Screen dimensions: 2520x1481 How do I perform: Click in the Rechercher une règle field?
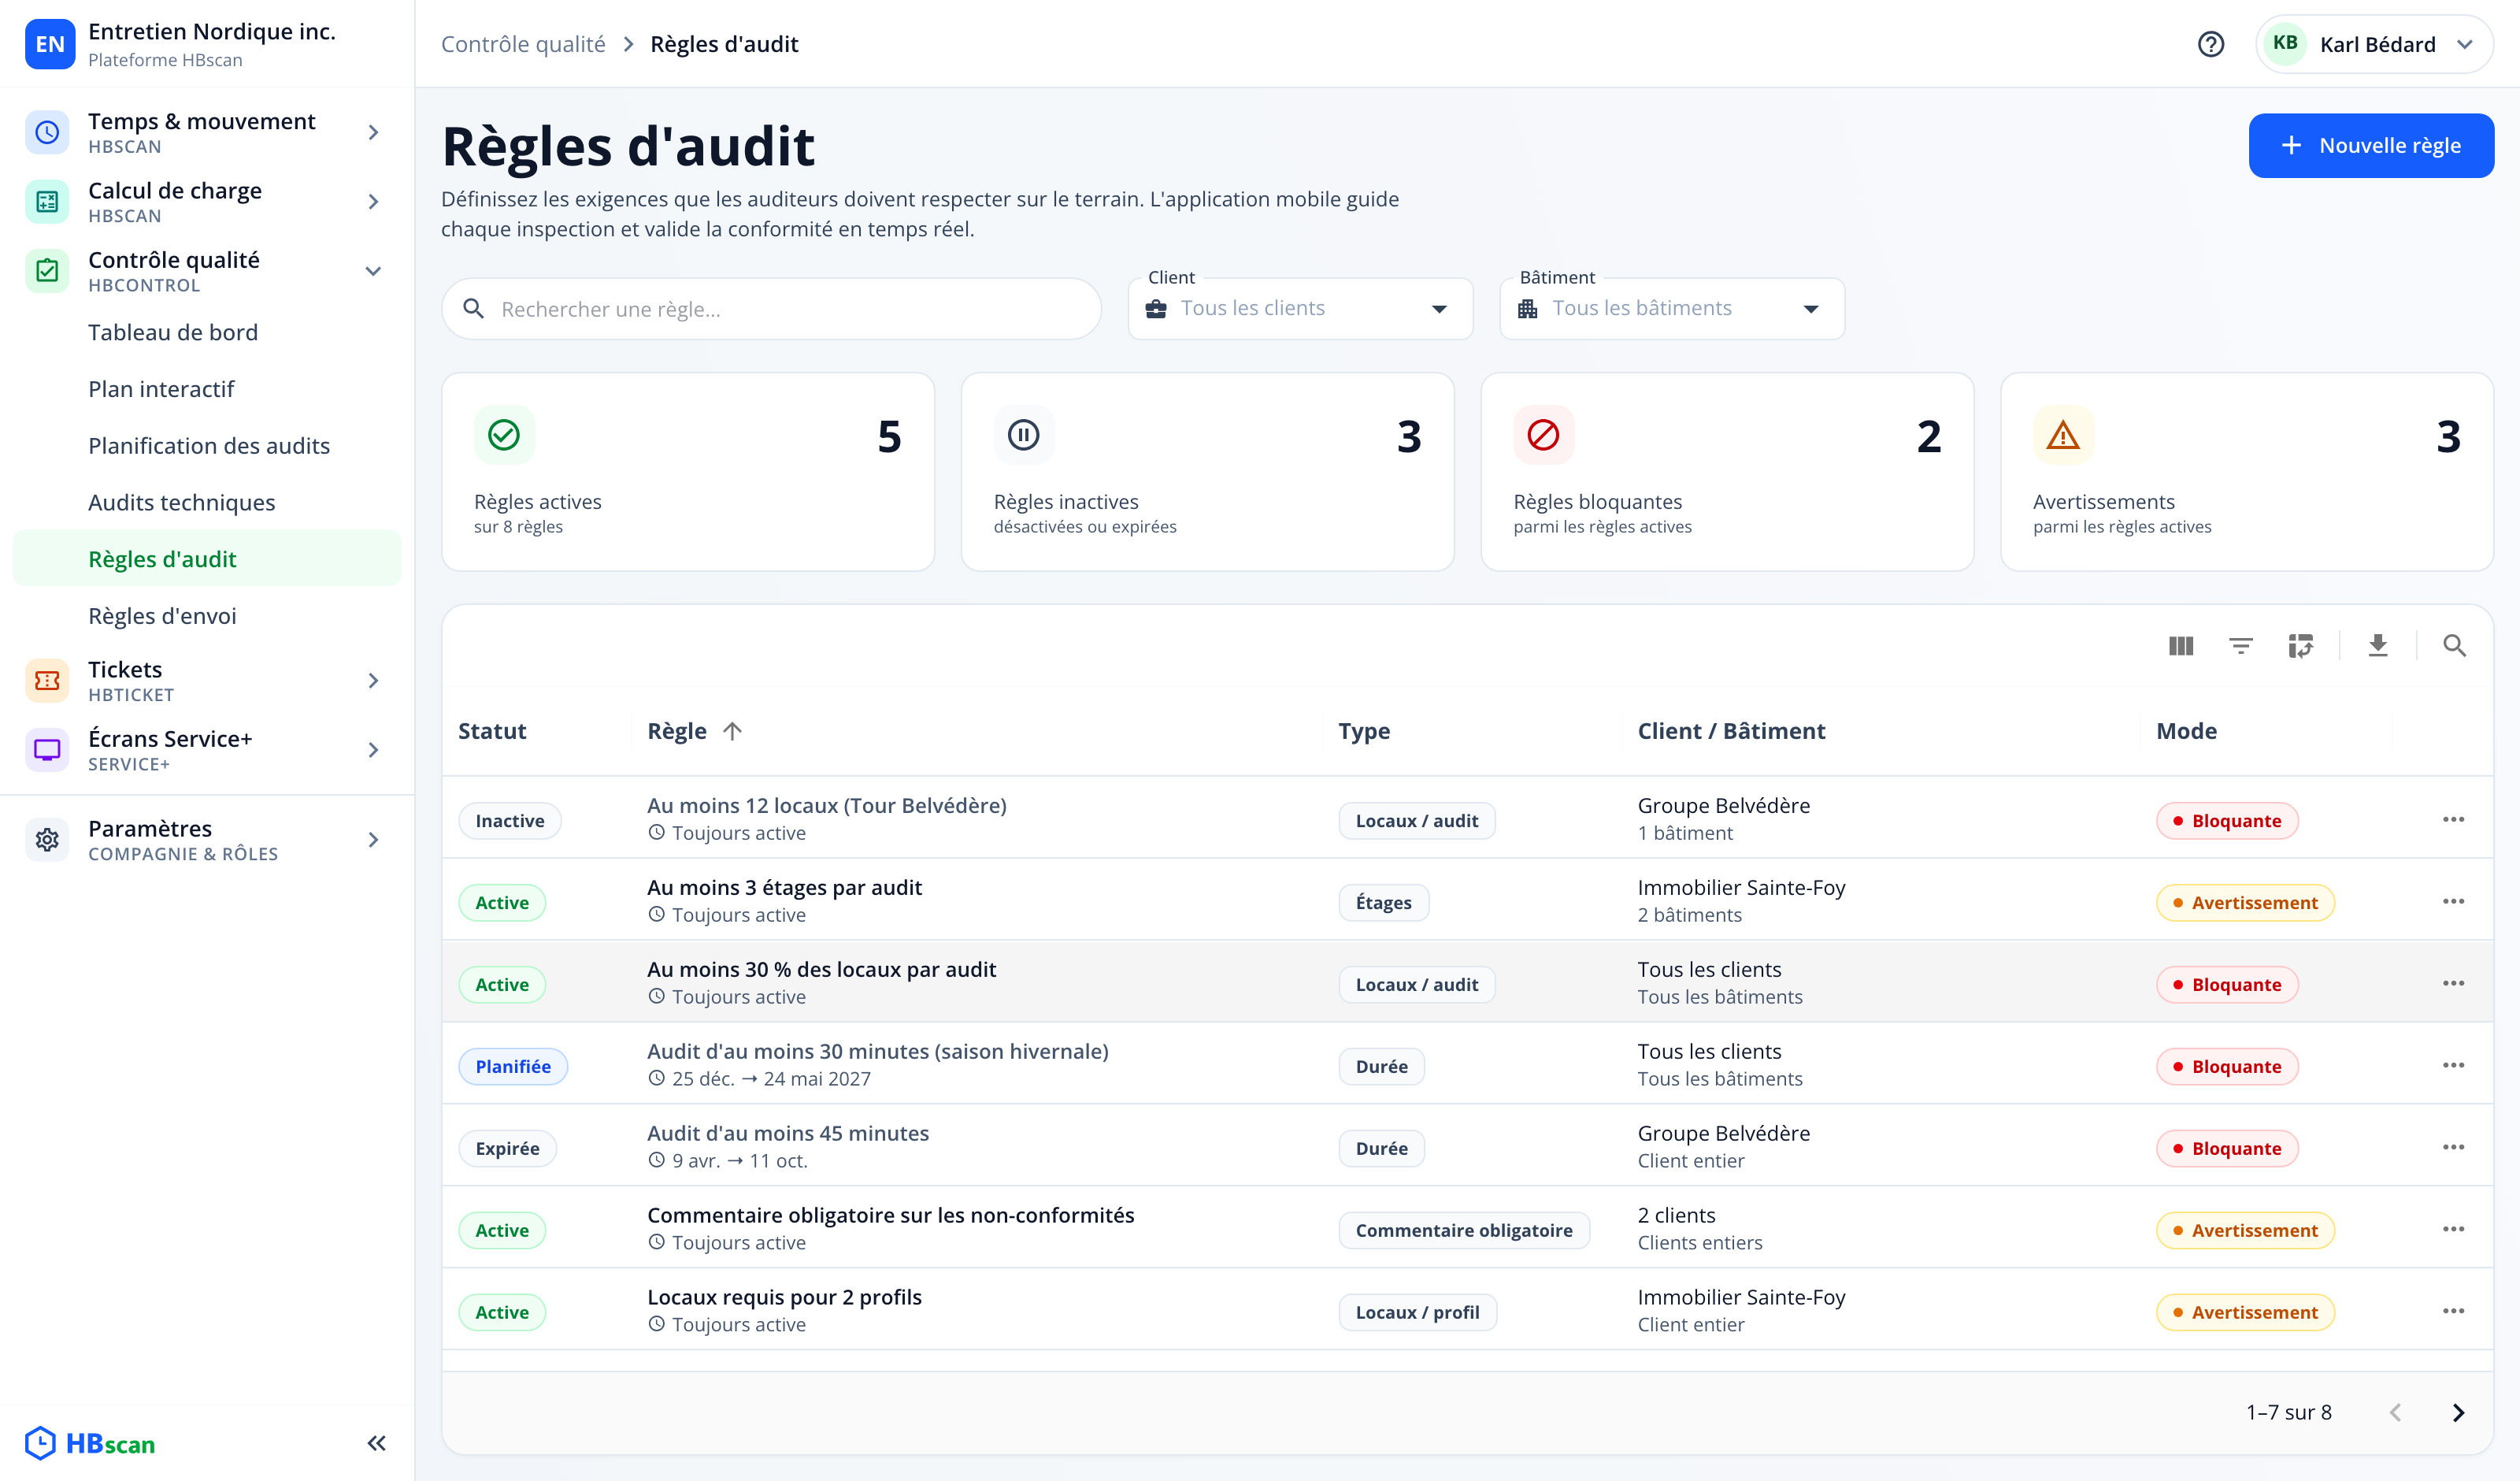point(771,310)
